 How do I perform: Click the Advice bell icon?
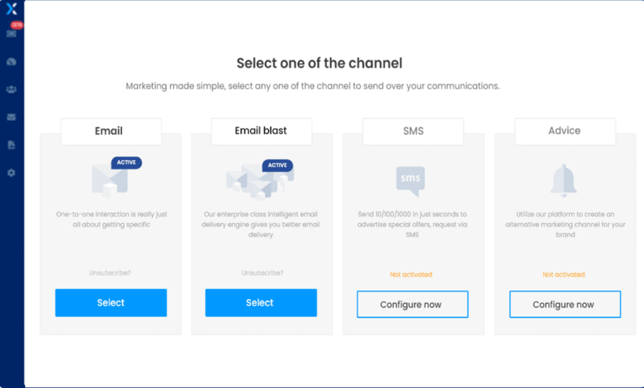(x=563, y=181)
